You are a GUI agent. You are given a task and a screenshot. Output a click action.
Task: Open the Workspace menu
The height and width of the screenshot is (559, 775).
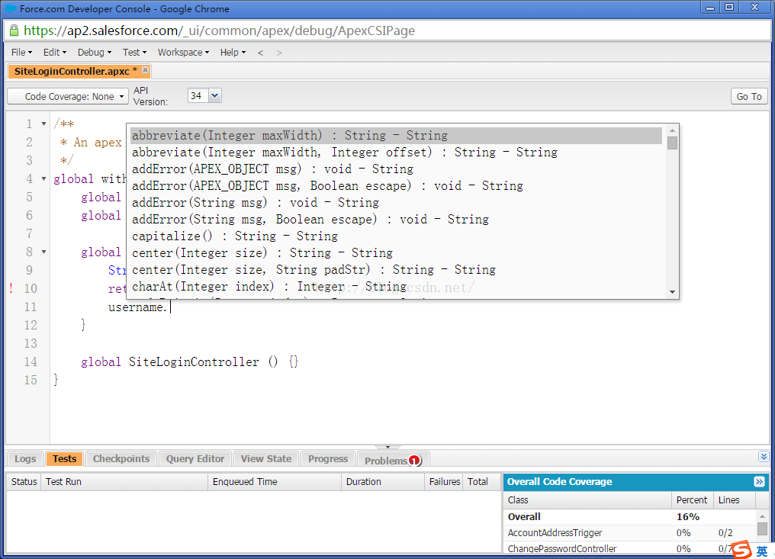(x=183, y=53)
